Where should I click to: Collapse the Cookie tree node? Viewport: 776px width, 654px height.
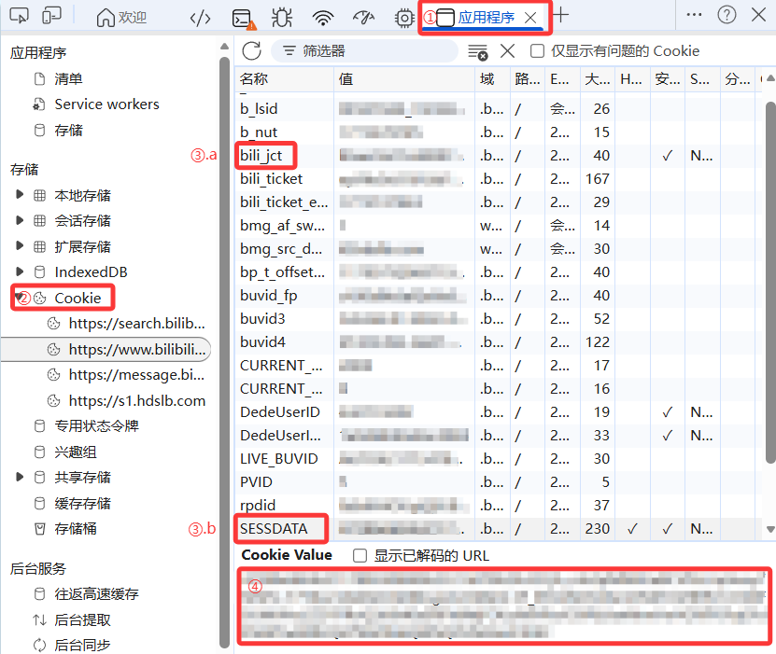[19, 298]
